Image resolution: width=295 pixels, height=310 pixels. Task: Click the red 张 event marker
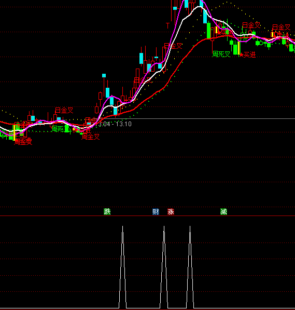click(x=171, y=211)
